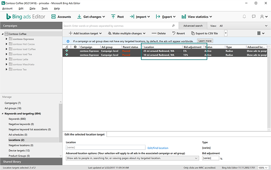The height and width of the screenshot is (170, 271).
Task: Open notifications bell icon
Action: [244, 17]
